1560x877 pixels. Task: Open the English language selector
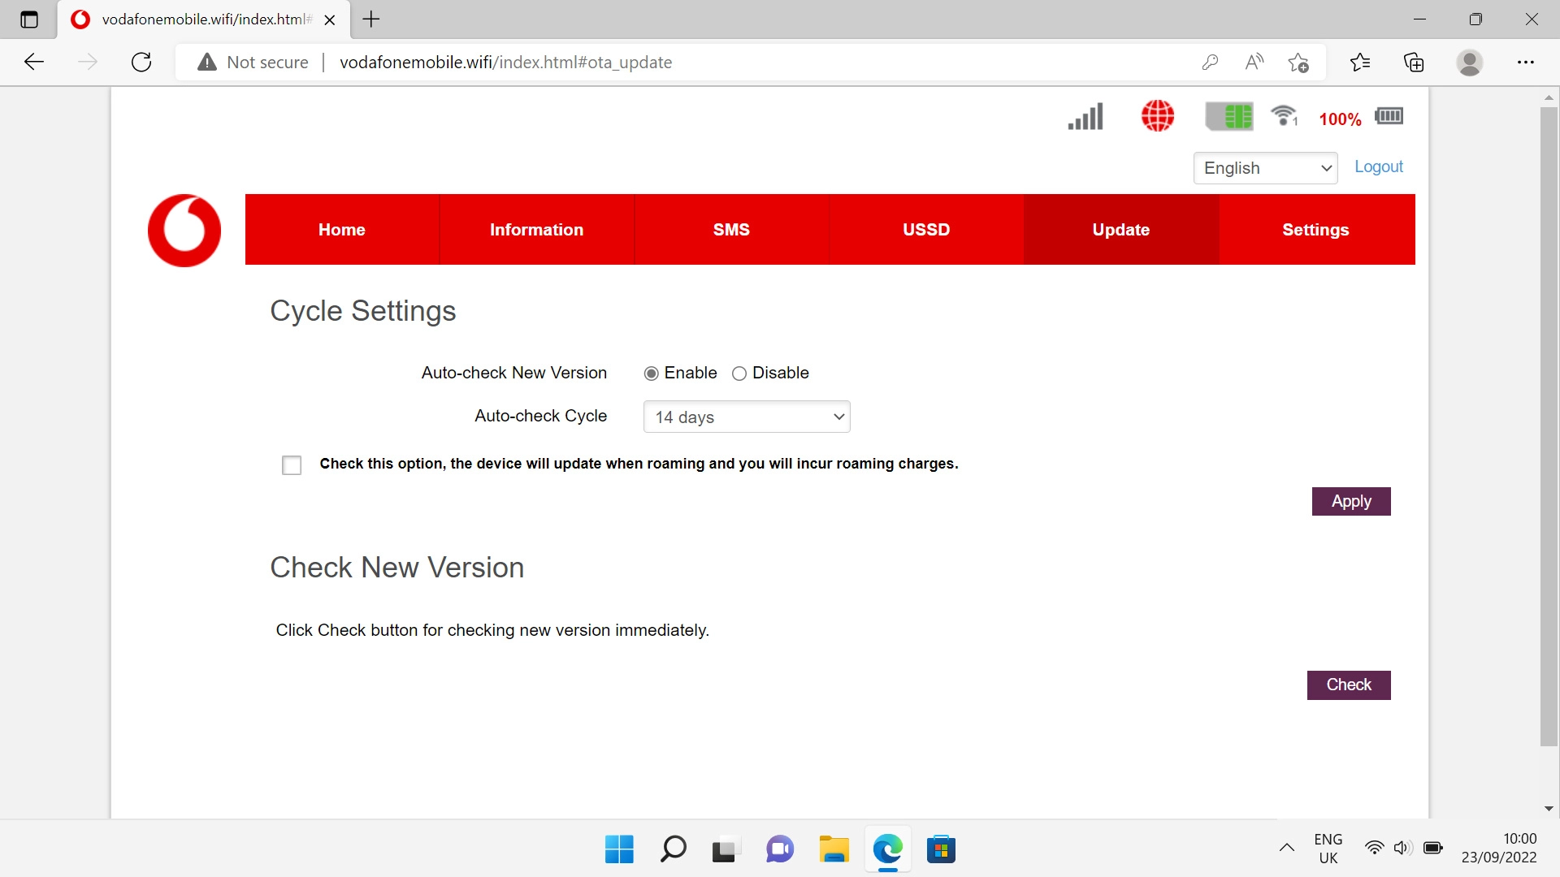point(1264,168)
